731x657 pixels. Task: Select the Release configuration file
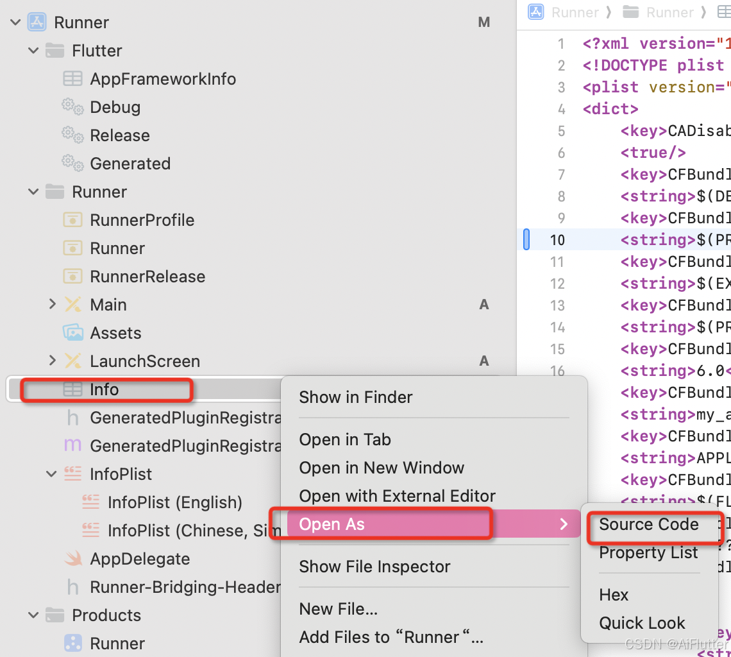coord(120,135)
